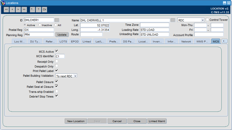Switch to the EPOD tab
The height and width of the screenshot is (130, 232).
tap(75, 42)
